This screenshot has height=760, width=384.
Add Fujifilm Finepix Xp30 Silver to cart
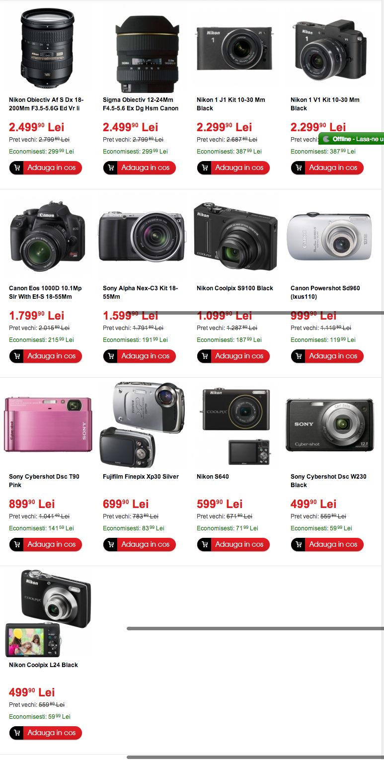140,545
